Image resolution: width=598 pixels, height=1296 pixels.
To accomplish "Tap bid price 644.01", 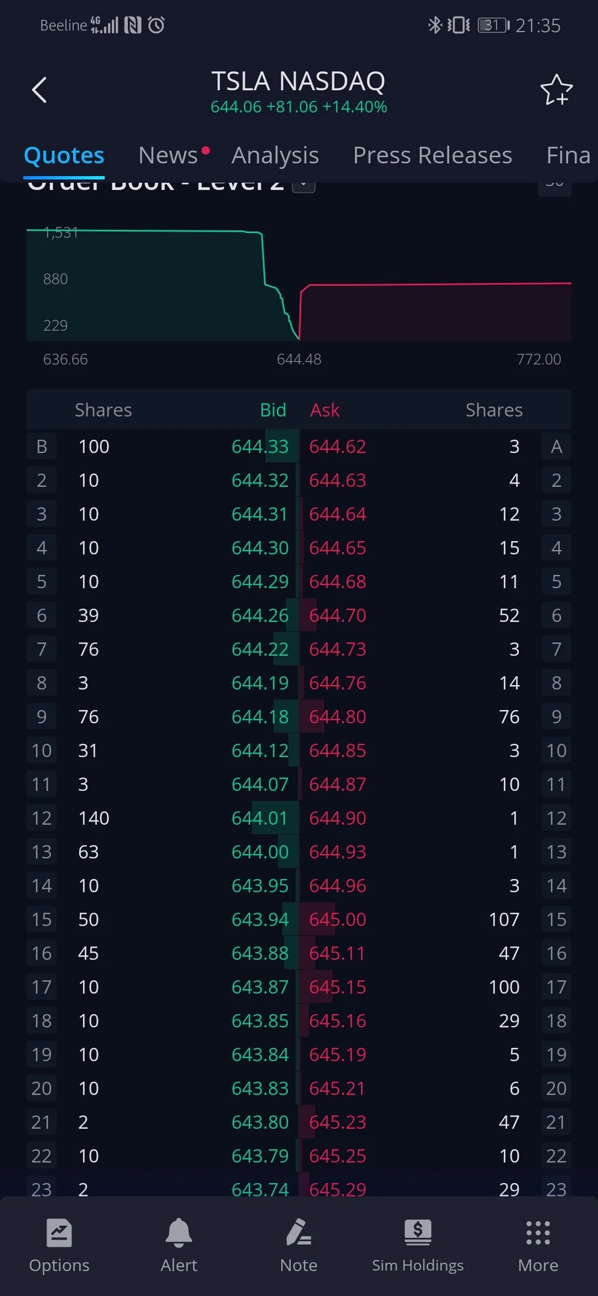I will pyautogui.click(x=260, y=818).
